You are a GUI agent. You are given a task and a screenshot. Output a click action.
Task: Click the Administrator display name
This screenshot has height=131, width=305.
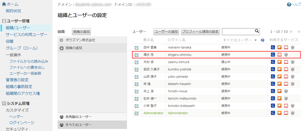[x=154, y=113]
